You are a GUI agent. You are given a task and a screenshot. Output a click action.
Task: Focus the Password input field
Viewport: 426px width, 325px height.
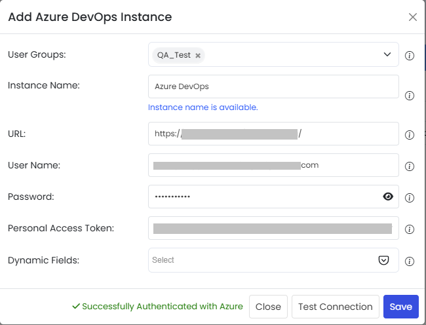[273, 197]
